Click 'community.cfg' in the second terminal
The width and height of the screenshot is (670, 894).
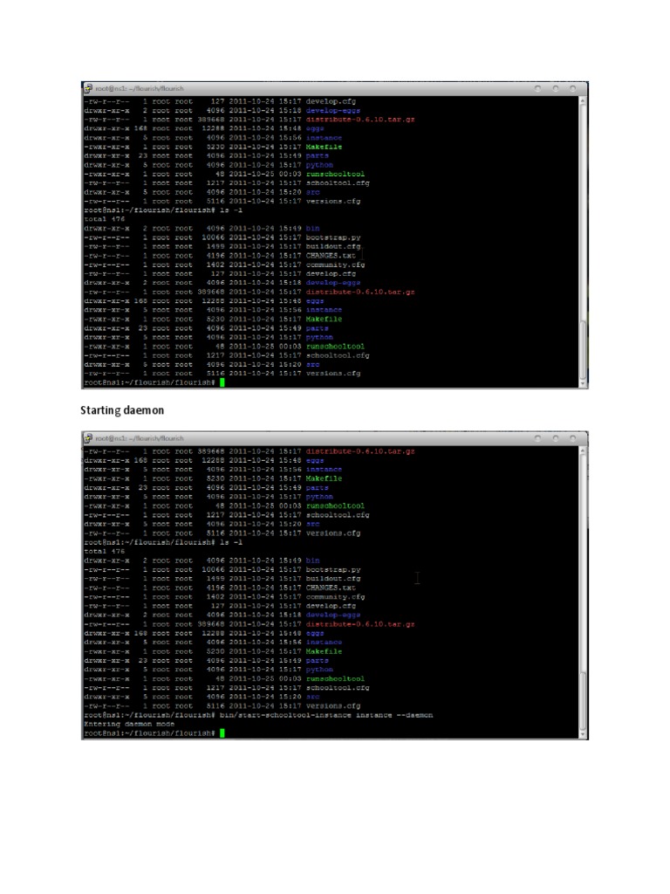[x=336, y=597]
